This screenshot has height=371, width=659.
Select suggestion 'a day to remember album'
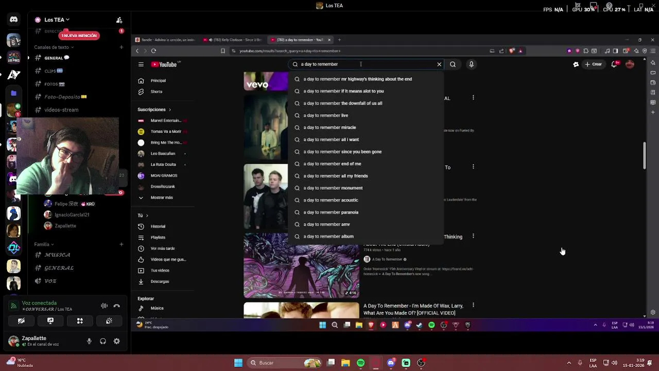(366, 237)
